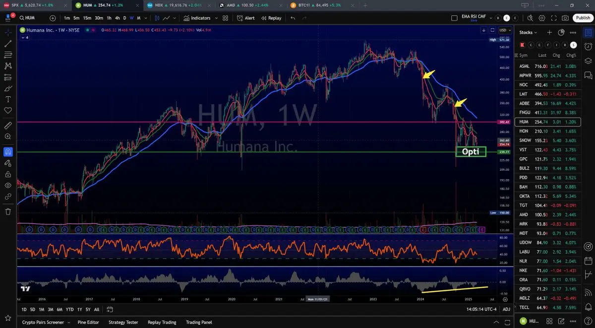This screenshot has height=328, width=595.
Task: Click the Indicators button
Action: click(x=197, y=18)
